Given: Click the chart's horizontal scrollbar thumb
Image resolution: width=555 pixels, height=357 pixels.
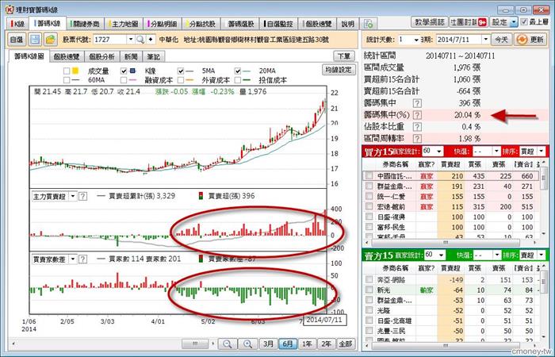Looking at the screenshot, I should (x=195, y=344).
